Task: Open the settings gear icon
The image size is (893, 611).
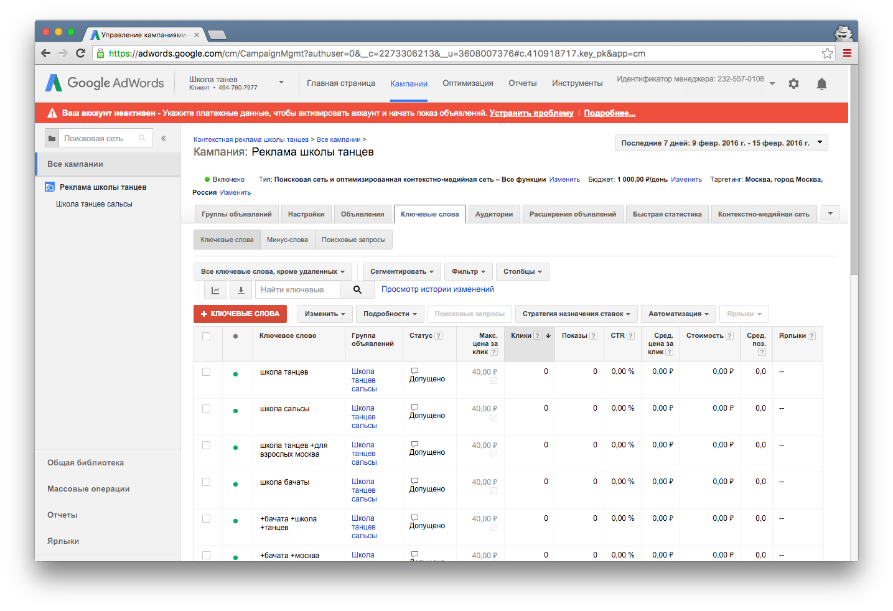Action: point(793,83)
